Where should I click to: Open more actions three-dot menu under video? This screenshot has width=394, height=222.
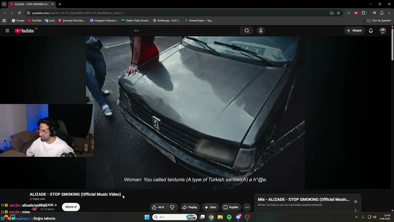[247, 207]
